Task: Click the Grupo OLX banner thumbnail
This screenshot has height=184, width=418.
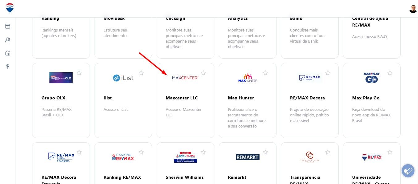Action: coord(61,78)
